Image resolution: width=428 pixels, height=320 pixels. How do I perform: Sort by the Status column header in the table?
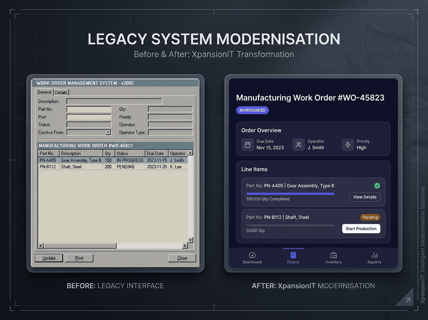[x=130, y=153]
